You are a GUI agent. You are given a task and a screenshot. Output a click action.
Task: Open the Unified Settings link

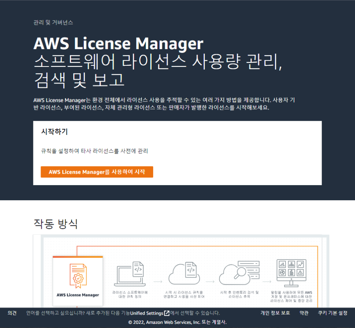click(147, 313)
